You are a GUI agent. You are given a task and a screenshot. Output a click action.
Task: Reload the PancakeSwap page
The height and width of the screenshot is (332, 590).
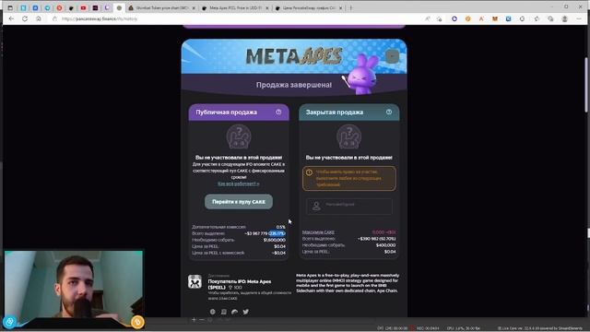tap(25, 18)
